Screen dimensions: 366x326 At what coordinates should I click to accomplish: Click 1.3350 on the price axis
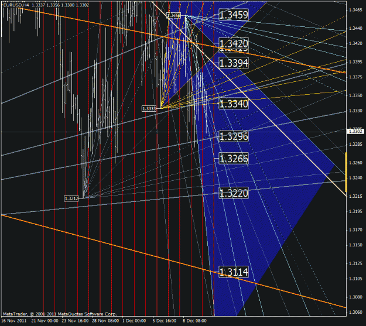355,95
